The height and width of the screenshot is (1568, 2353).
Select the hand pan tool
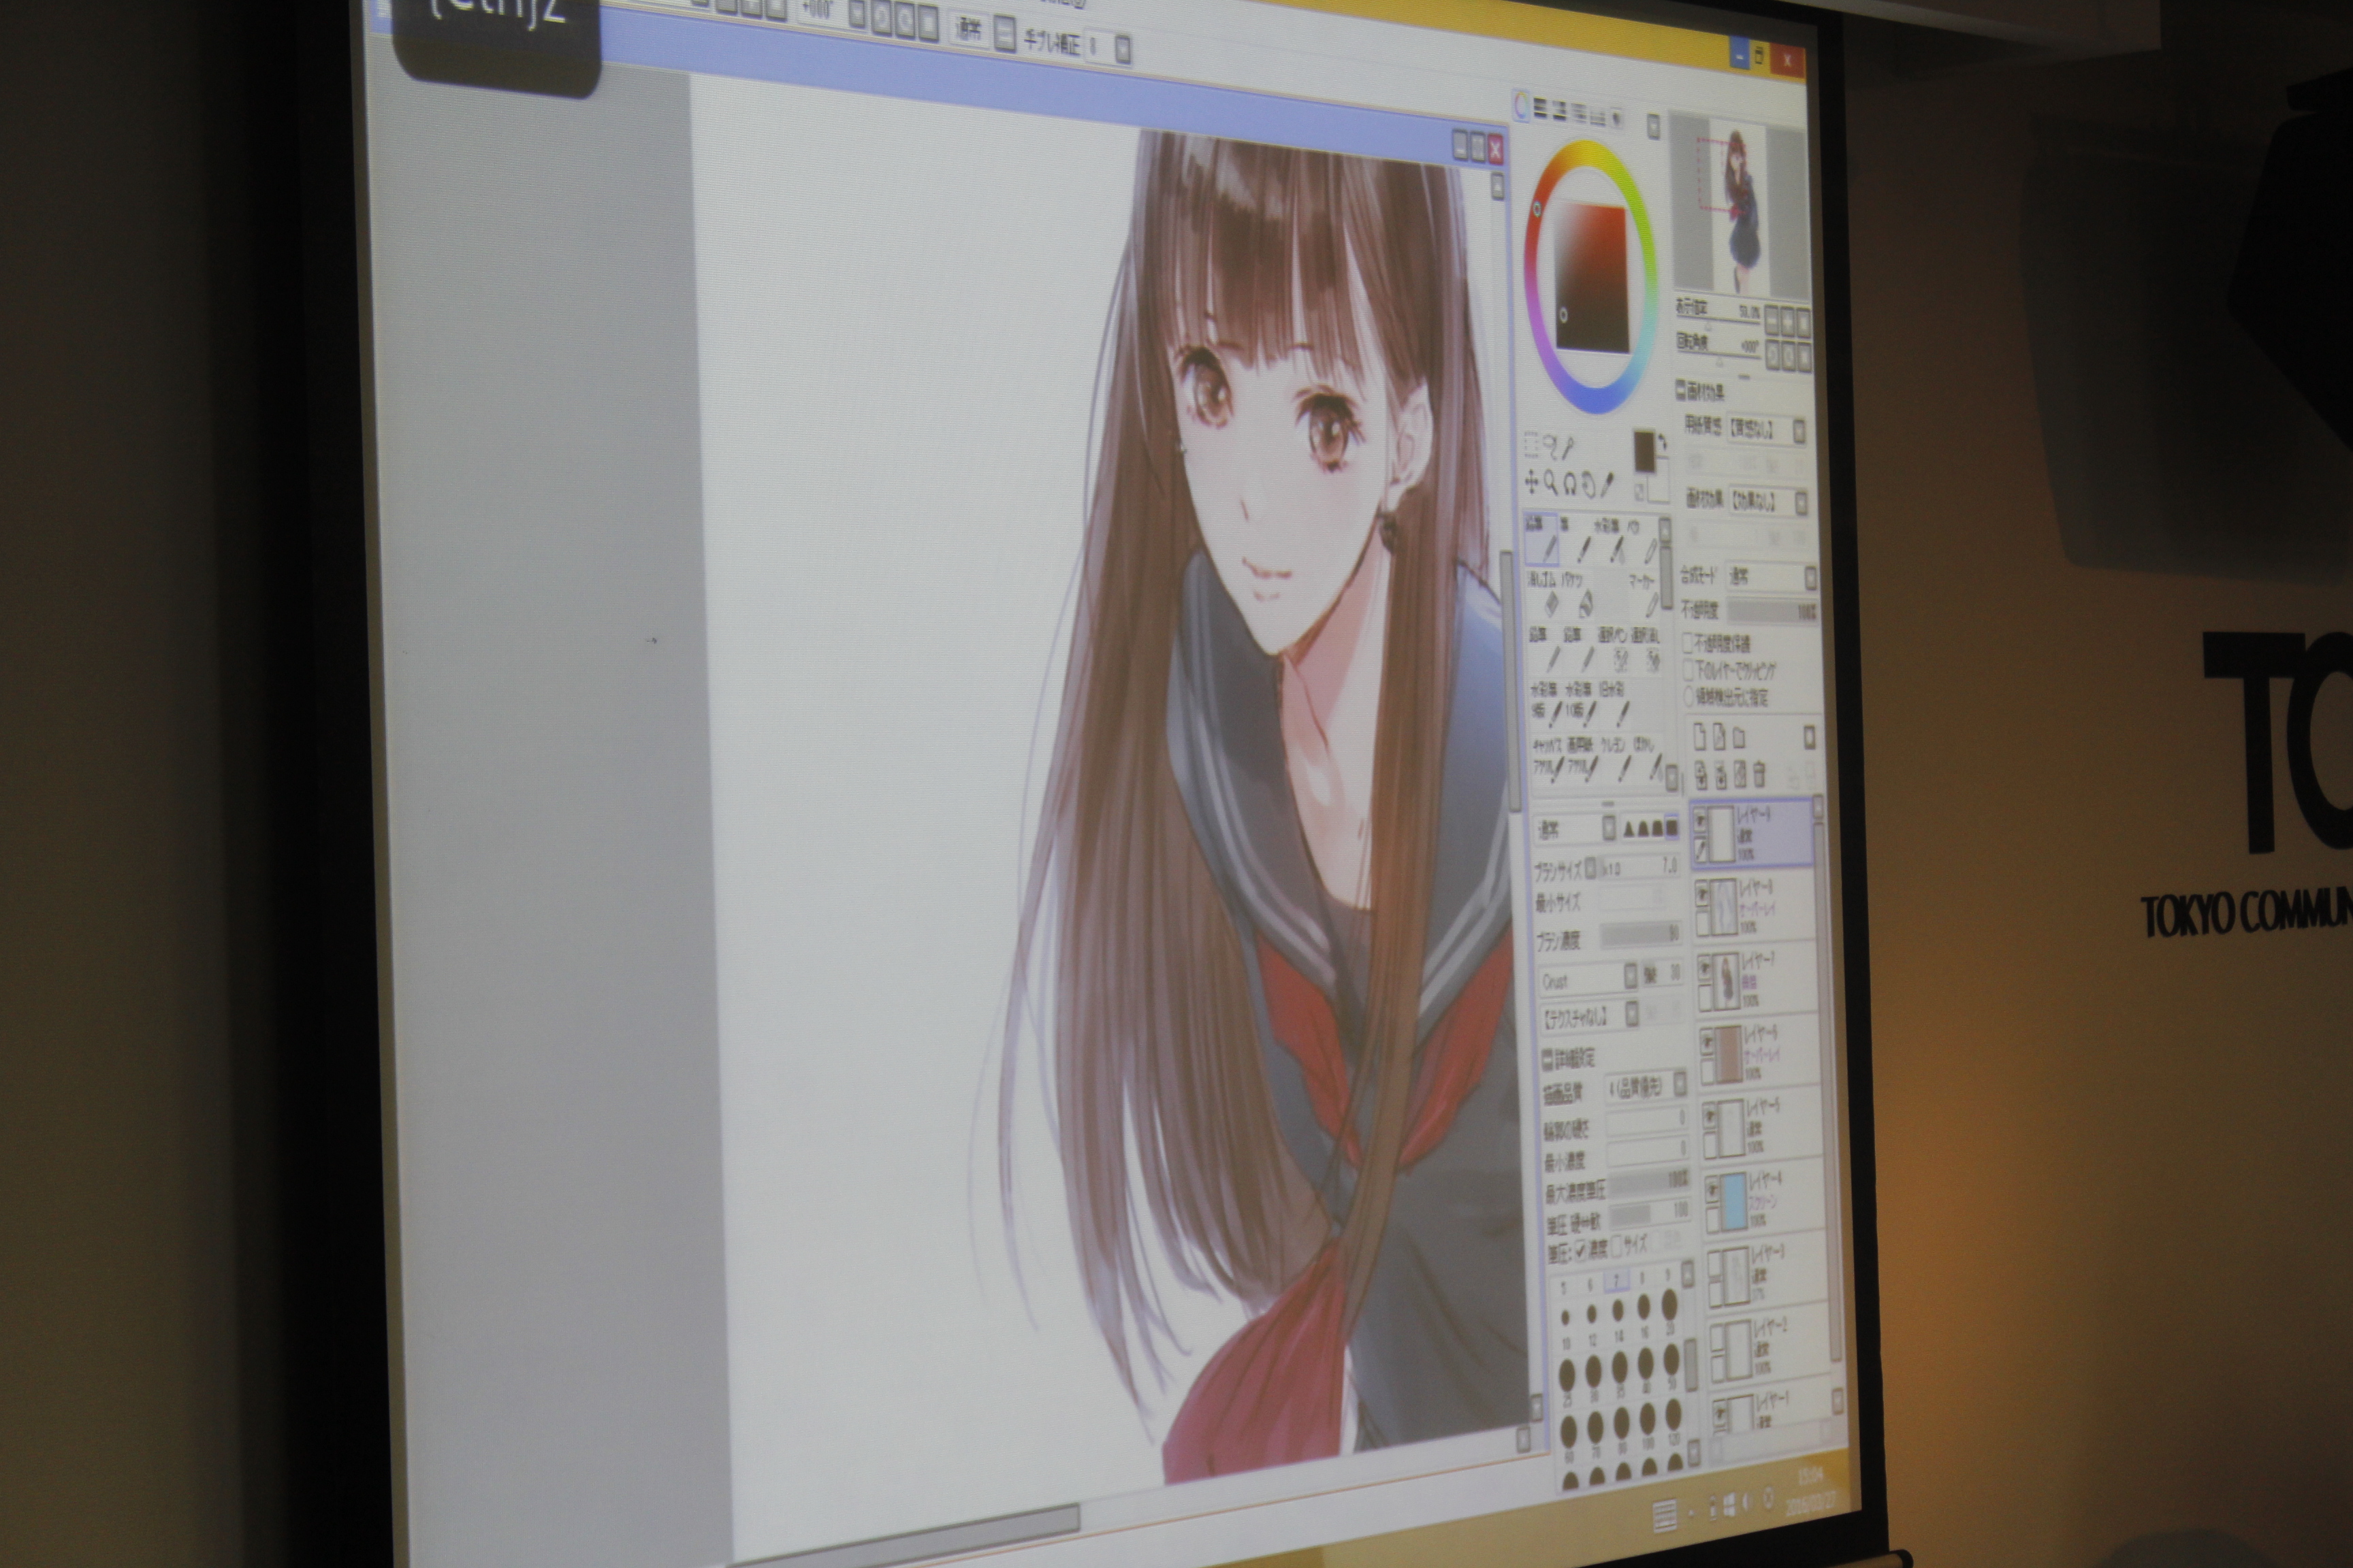(1590, 485)
